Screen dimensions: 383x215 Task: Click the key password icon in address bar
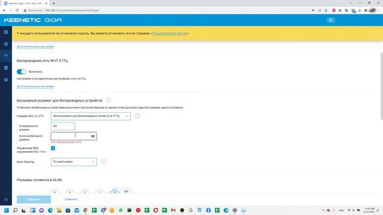click(x=313, y=11)
